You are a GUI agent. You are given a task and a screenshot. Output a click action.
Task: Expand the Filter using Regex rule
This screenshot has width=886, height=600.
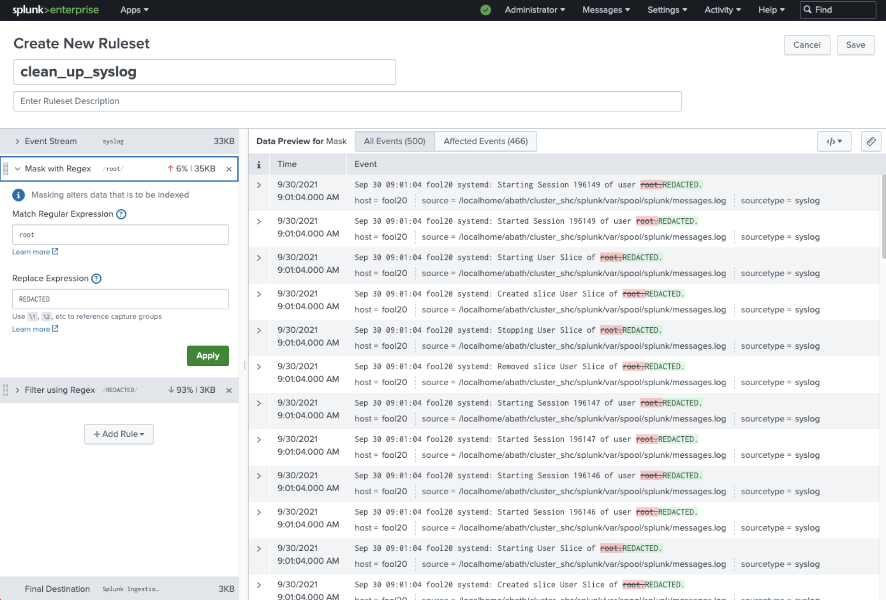tap(17, 390)
